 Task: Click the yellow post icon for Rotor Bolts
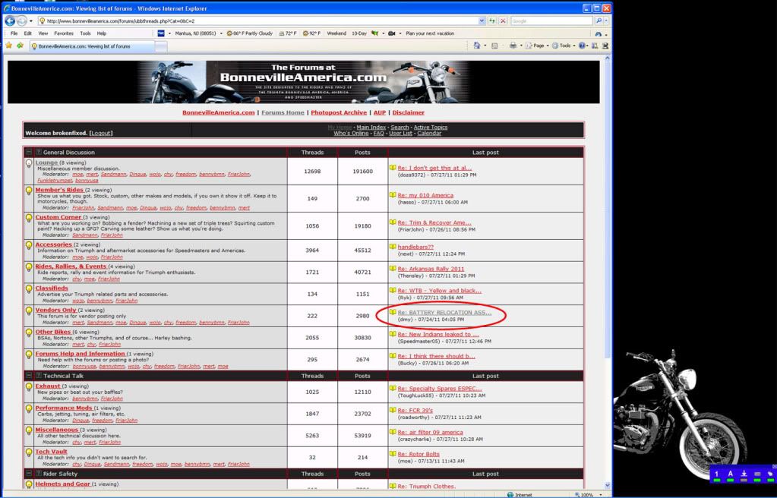pyautogui.click(x=393, y=454)
